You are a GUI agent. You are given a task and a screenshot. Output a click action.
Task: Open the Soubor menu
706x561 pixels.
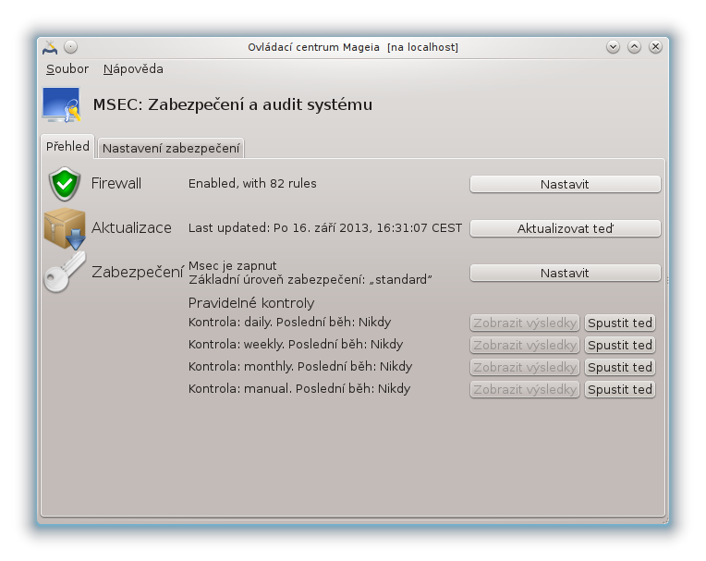tap(67, 69)
